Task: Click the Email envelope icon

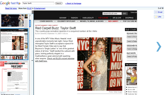Action: pyautogui.click(x=156, y=12)
